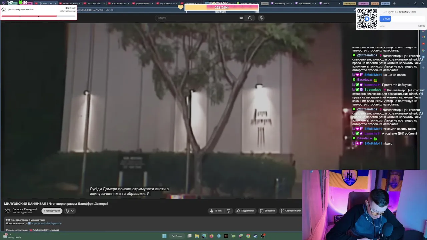Open Telegram from the taskbar
Viewport: 427px width, 240px height.
coord(219,236)
